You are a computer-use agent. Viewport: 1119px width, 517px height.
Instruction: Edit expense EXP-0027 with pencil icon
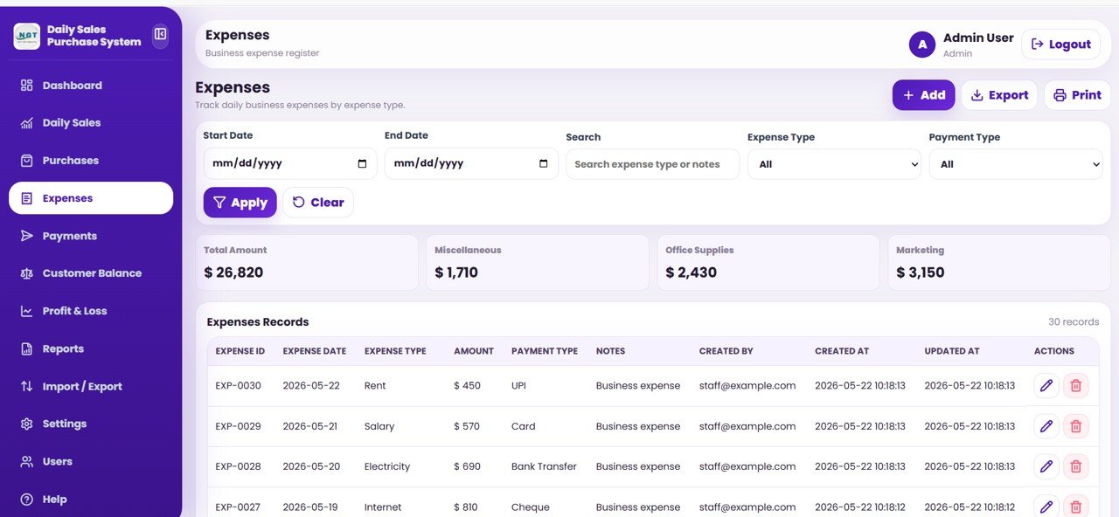pyautogui.click(x=1046, y=507)
